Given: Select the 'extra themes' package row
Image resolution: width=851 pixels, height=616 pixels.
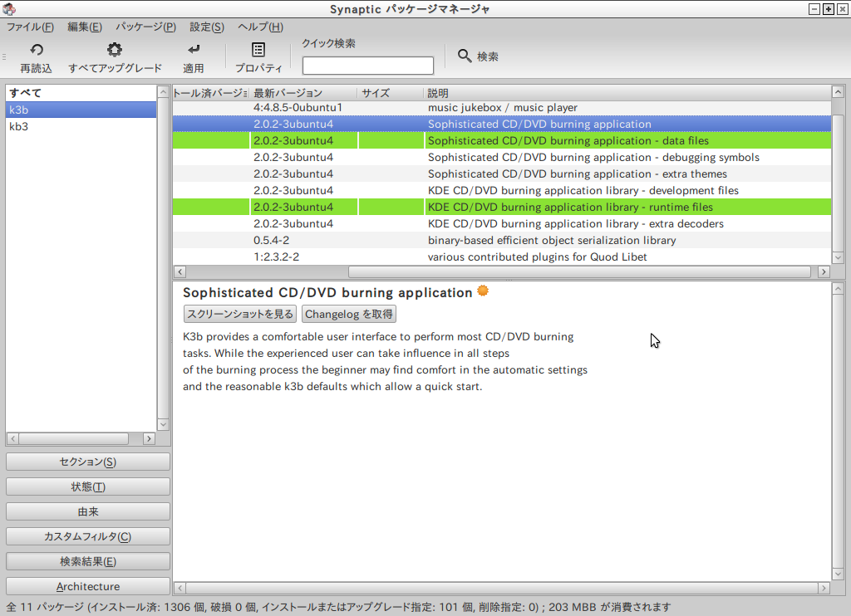Looking at the screenshot, I should coord(502,174).
